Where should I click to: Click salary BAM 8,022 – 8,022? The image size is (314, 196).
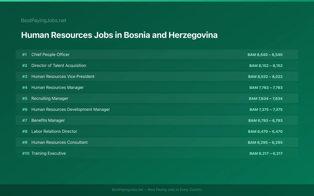point(265,77)
